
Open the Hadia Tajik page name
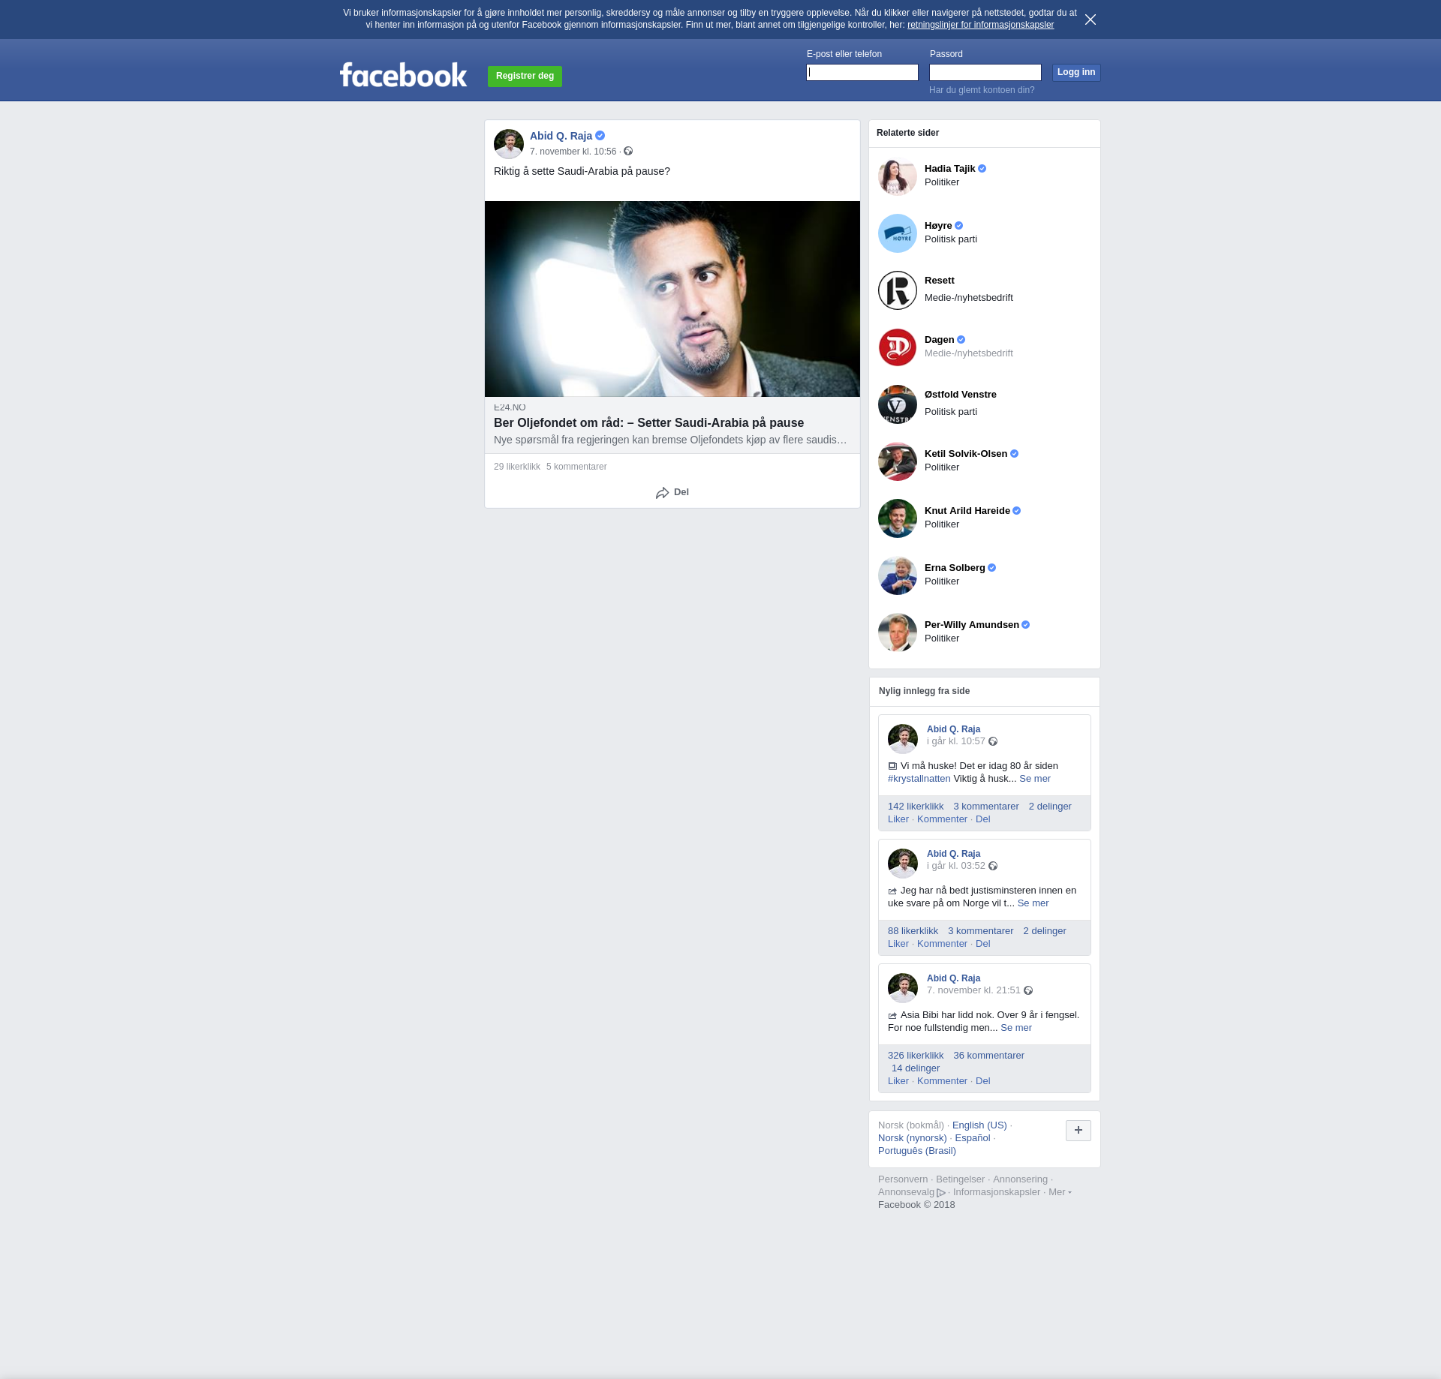click(950, 169)
